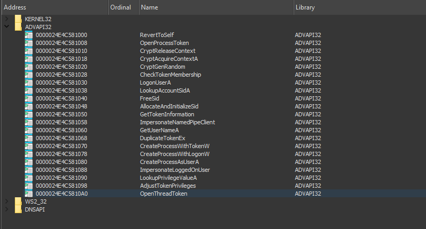
Task: Select the CreateProcessWithLogonW import name
Action: pyautogui.click(x=175, y=154)
